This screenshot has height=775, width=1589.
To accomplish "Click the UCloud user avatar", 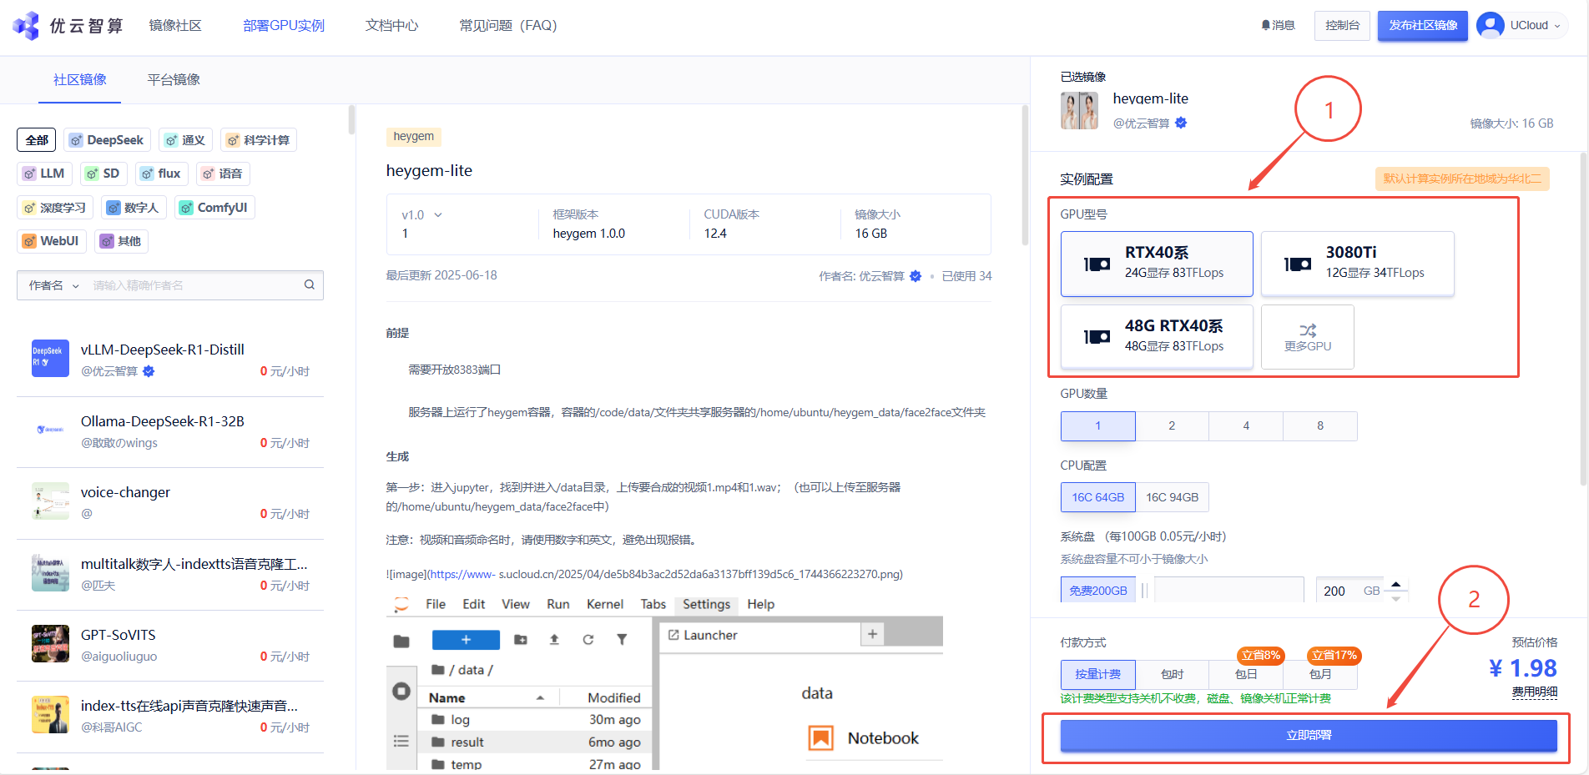I will [1490, 25].
